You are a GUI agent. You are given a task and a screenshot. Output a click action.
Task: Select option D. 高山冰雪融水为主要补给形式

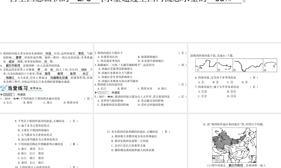point(38,140)
